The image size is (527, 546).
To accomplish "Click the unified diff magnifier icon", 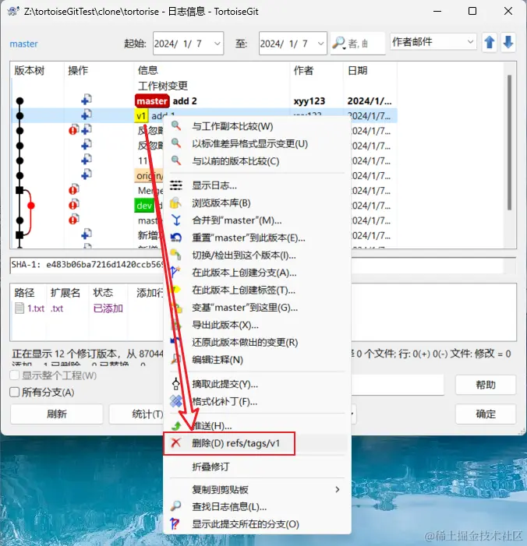I will (176, 143).
